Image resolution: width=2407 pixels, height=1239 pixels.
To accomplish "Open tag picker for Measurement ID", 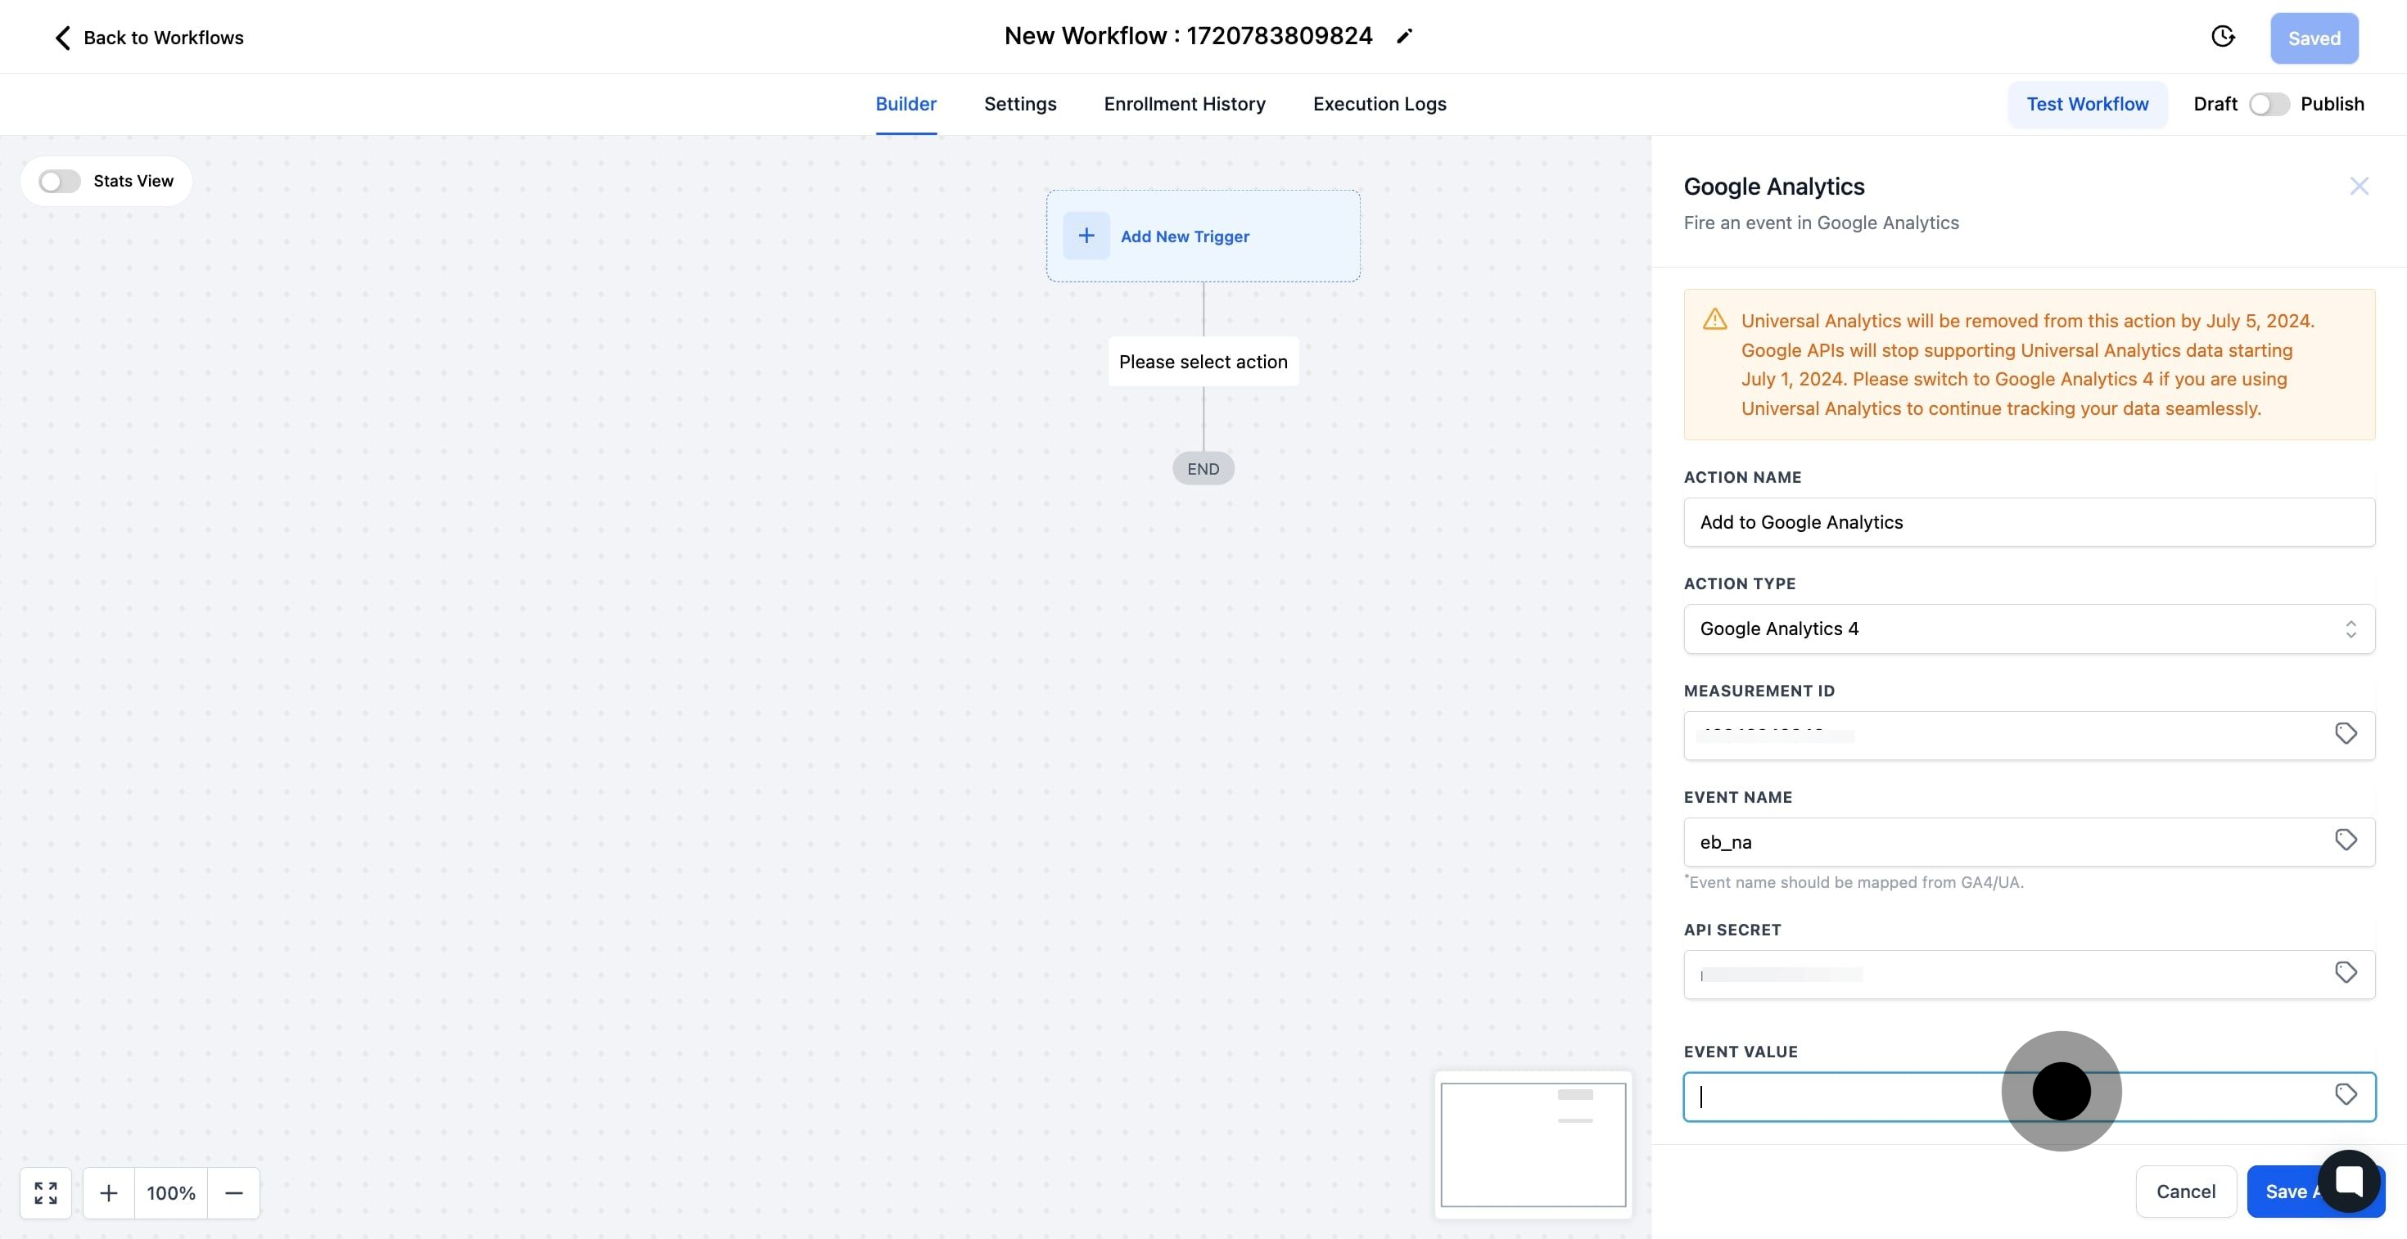I will tap(2346, 734).
